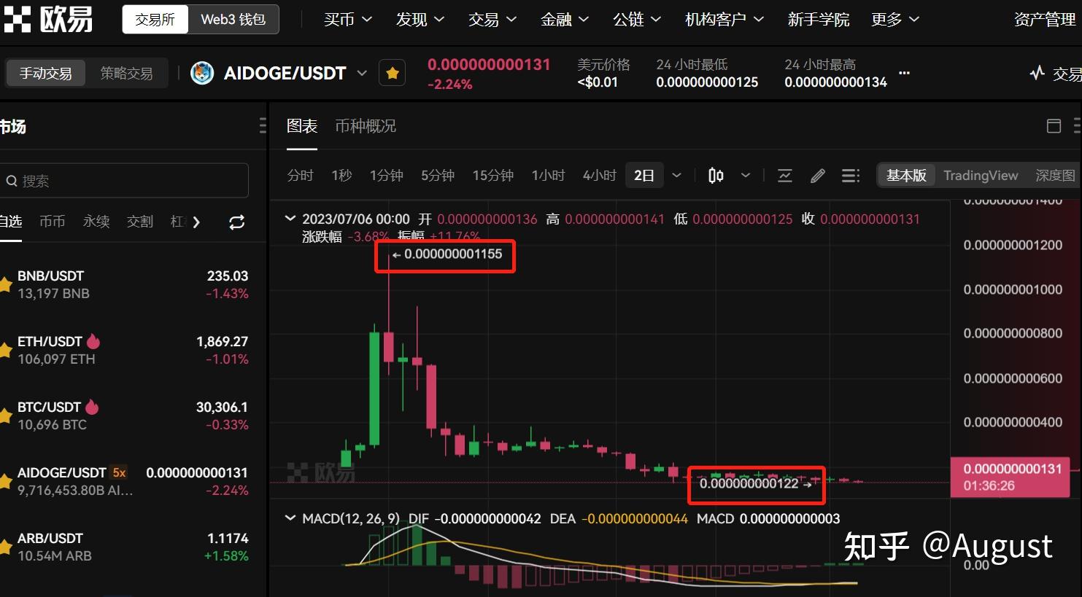Switch chart to 基本版
Screen dimensions: 1082x597
click(906, 176)
